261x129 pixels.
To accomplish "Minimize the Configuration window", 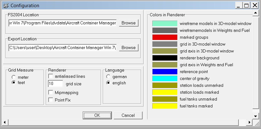I will point(239,6).
